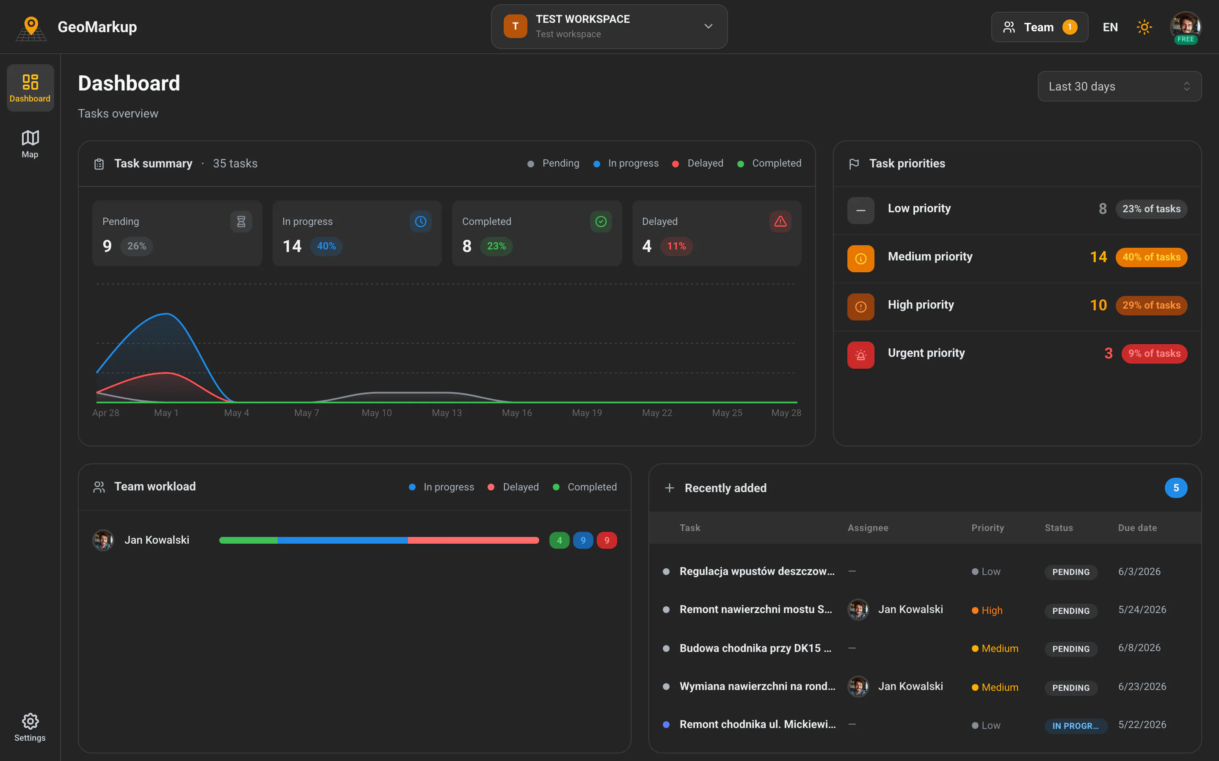Click the 23% of tasks badge
The image size is (1219, 761).
[1151, 209]
